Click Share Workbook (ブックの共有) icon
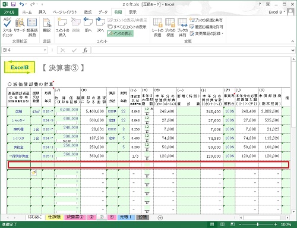 [x=182, y=27]
